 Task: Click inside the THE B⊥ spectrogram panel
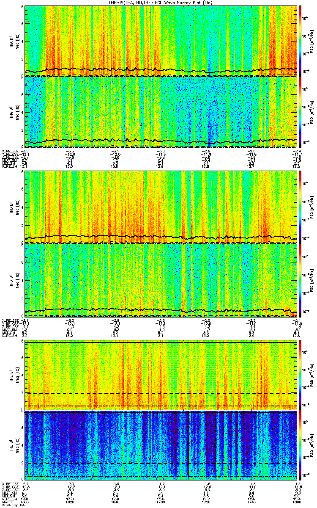point(161,375)
